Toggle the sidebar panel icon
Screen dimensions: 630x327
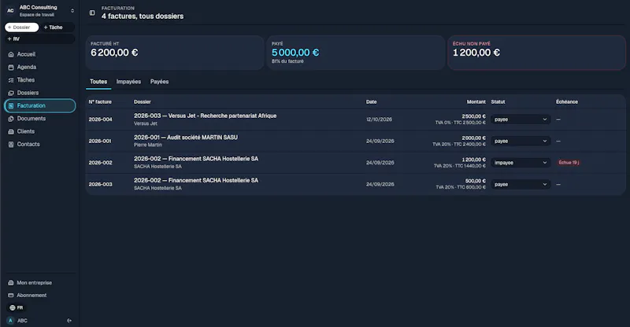(92, 13)
